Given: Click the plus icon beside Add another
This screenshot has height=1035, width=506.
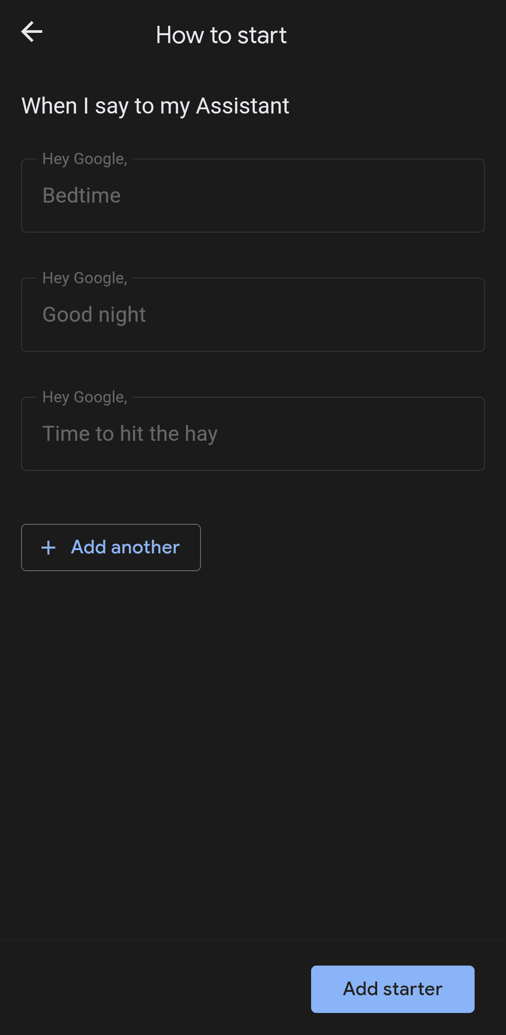Looking at the screenshot, I should click(x=48, y=547).
